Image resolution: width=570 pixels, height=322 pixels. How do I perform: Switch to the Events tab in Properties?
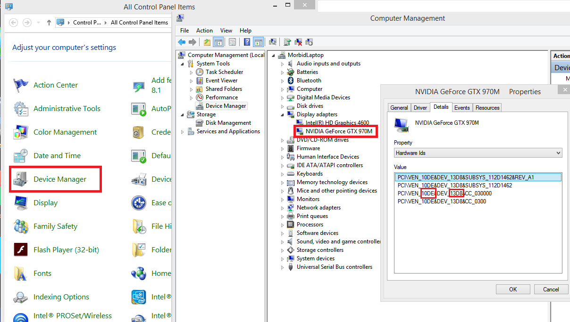point(462,108)
